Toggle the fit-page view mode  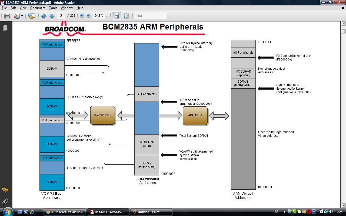click(x=126, y=16)
